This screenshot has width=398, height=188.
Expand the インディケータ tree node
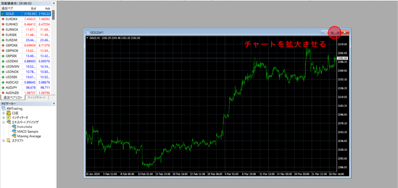tap(3, 118)
